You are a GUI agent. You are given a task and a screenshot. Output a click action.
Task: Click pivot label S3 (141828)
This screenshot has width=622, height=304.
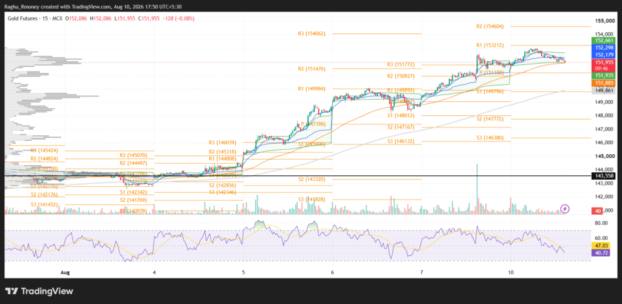(x=312, y=199)
